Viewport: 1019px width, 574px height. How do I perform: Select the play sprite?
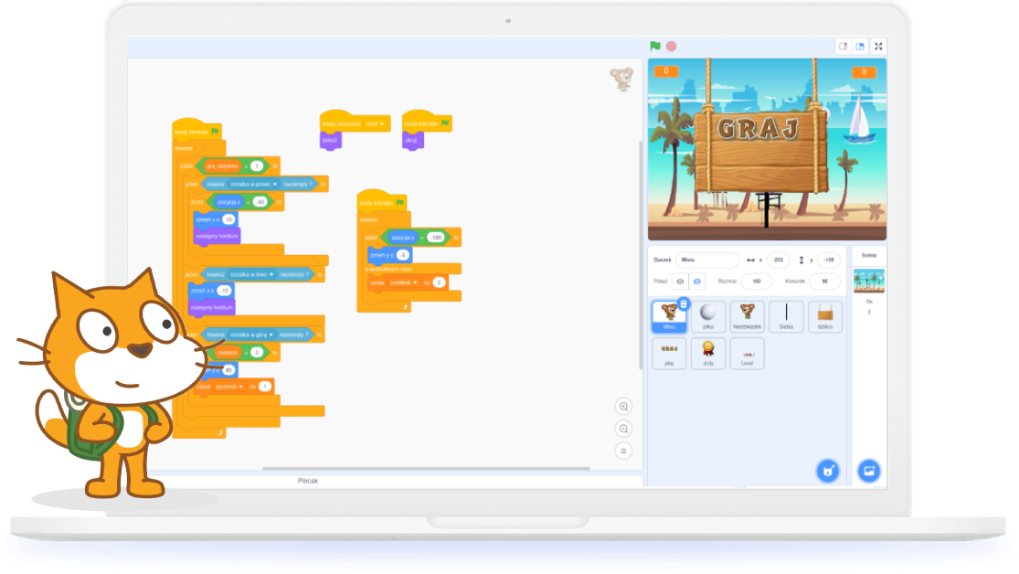pos(669,353)
